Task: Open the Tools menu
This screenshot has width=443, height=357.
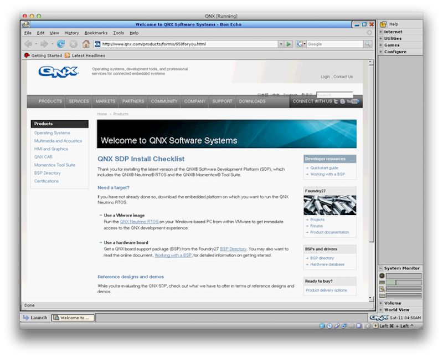Action: [119, 33]
